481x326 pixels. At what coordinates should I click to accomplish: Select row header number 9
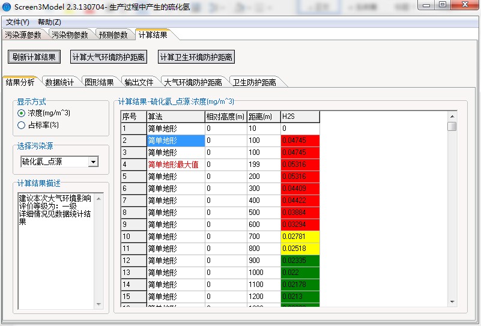(x=134, y=225)
